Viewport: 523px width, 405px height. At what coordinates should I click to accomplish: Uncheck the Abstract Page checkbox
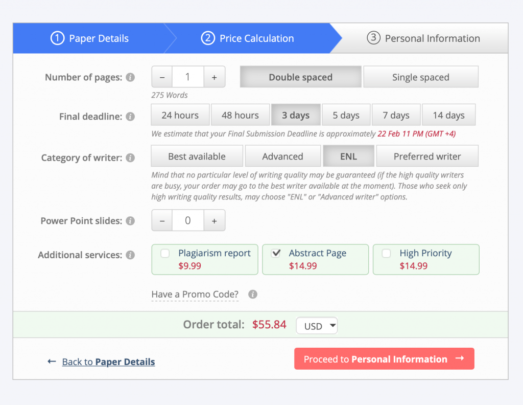(276, 253)
